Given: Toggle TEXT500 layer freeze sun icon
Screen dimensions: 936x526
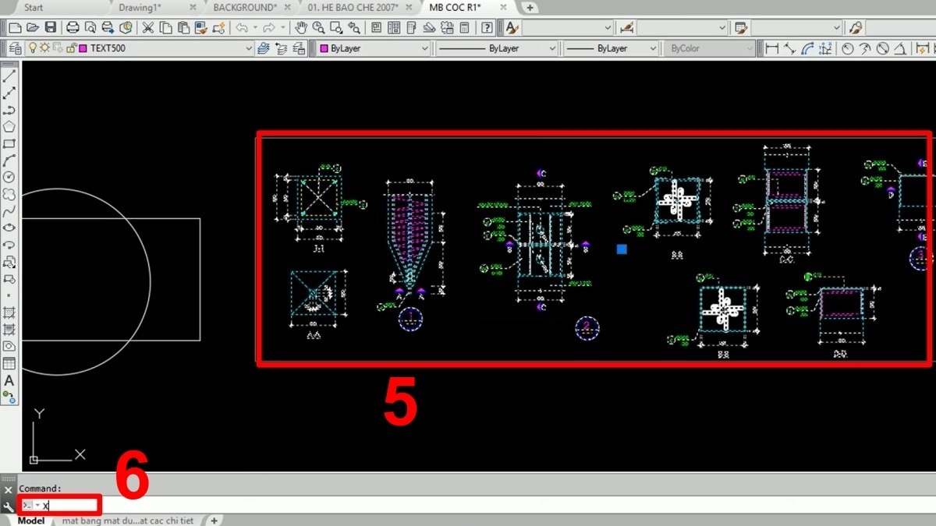Looking at the screenshot, I should pyautogui.click(x=45, y=48).
